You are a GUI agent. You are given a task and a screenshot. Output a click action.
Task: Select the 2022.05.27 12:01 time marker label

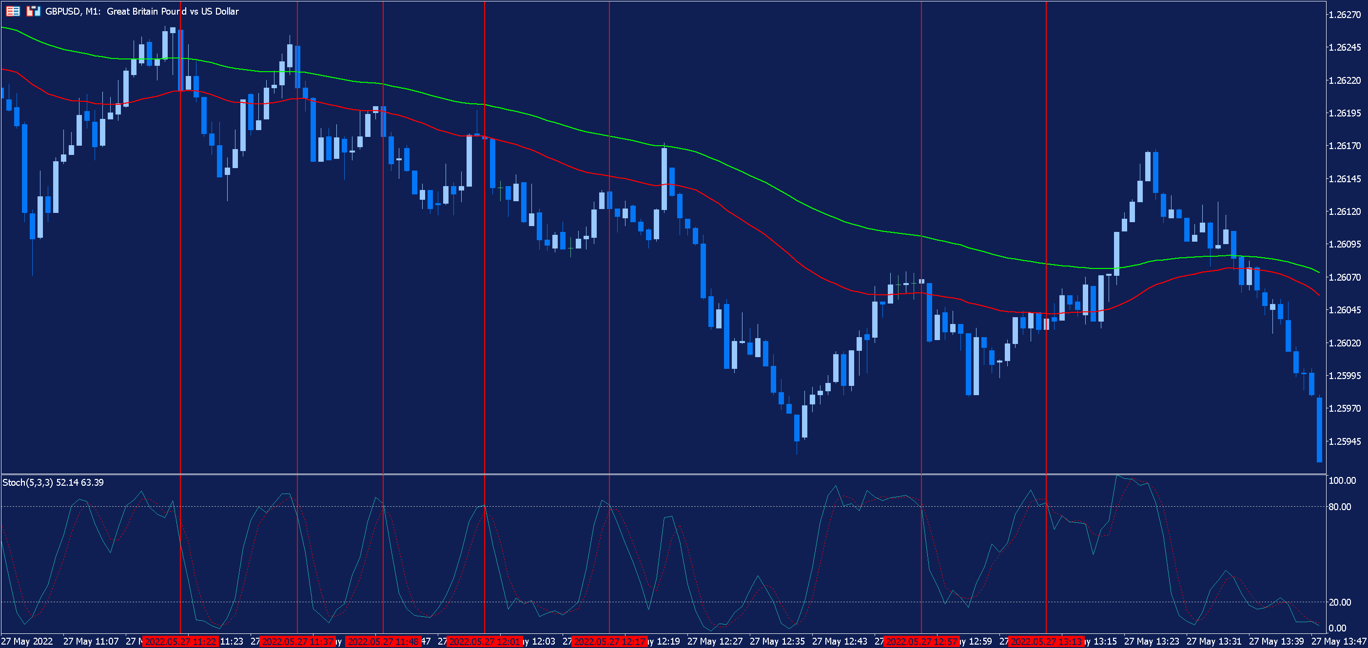(x=484, y=642)
